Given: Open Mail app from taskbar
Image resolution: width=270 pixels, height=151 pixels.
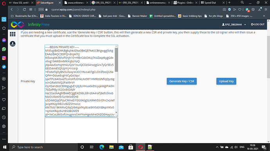Looking at the screenshot, I should (121, 147).
